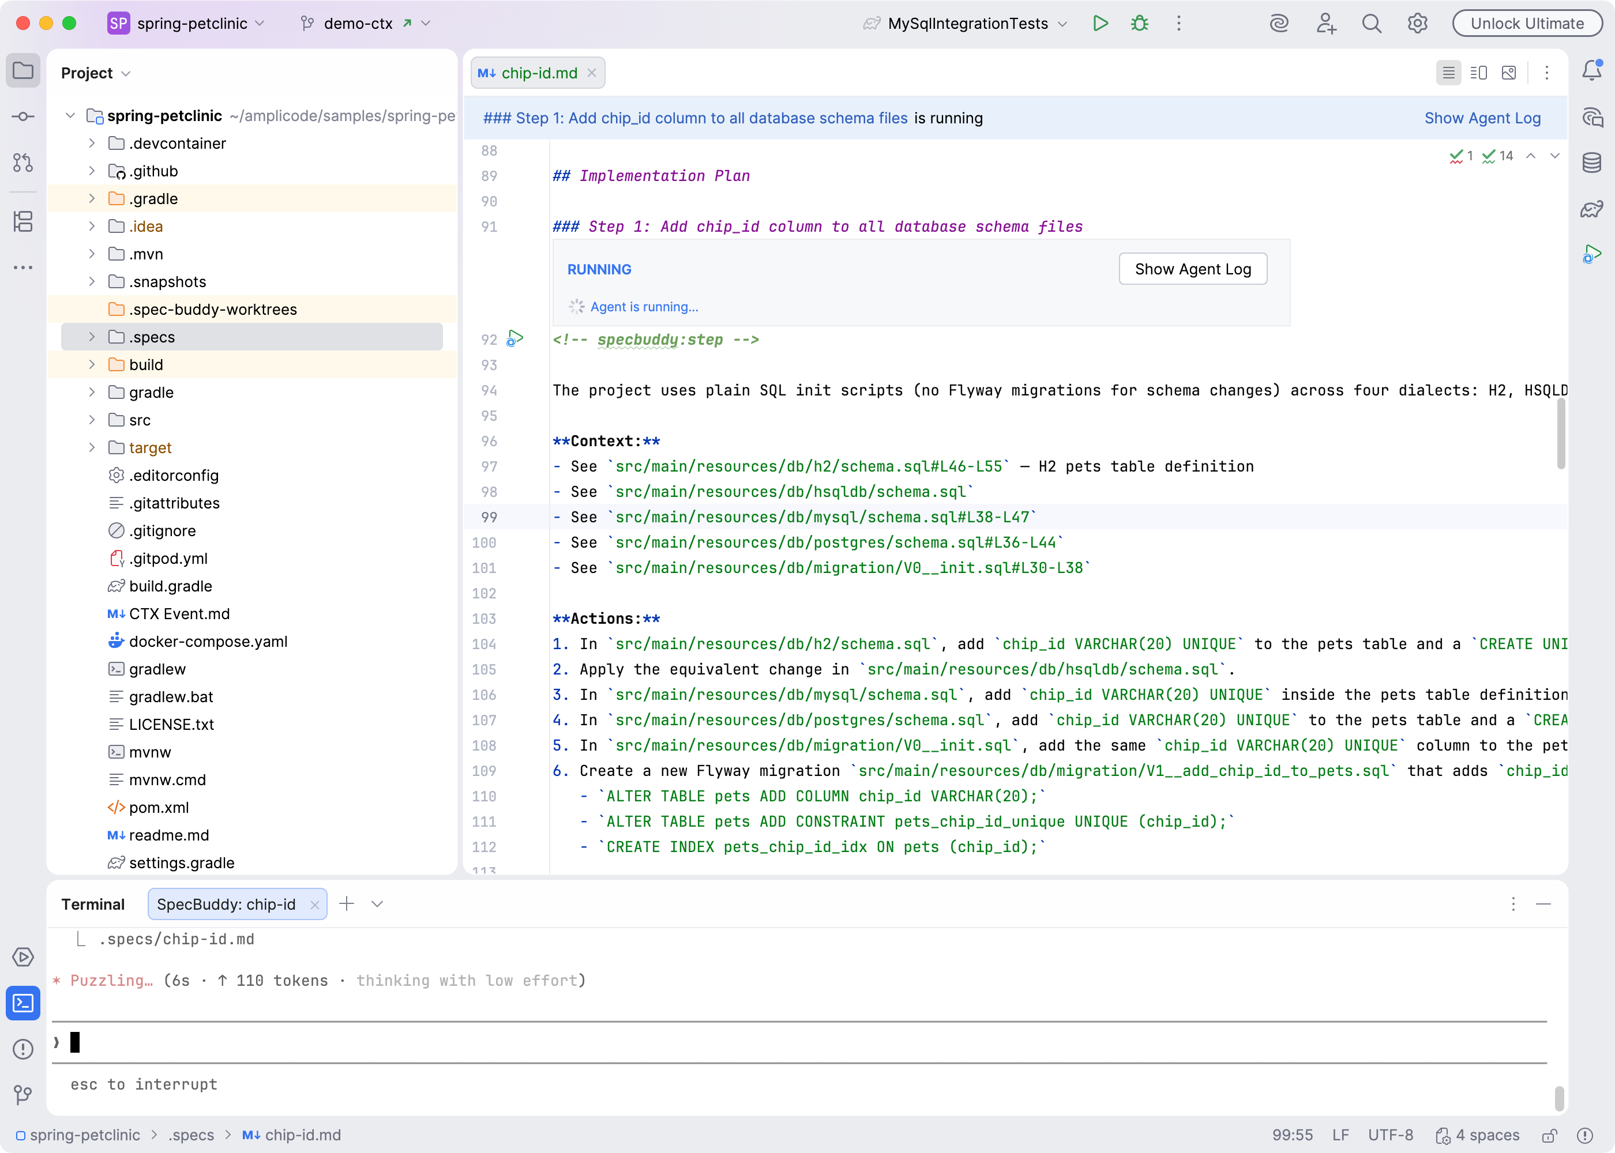Image resolution: width=1615 pixels, height=1153 pixels.
Task: Click the Search Everywhere magnifier
Action: (1372, 24)
